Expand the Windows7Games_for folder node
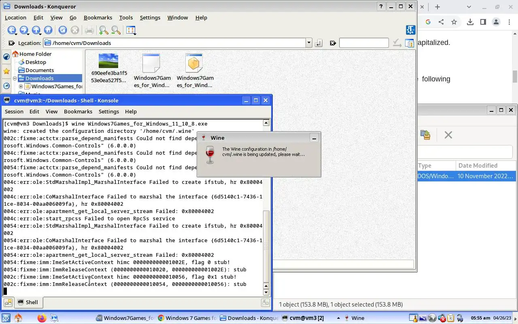The width and height of the screenshot is (518, 324). click(x=21, y=86)
